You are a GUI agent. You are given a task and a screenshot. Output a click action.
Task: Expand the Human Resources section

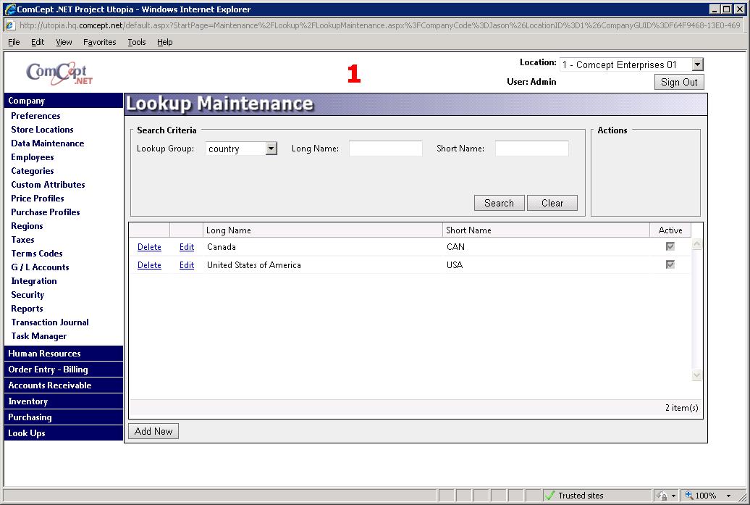[x=45, y=354]
